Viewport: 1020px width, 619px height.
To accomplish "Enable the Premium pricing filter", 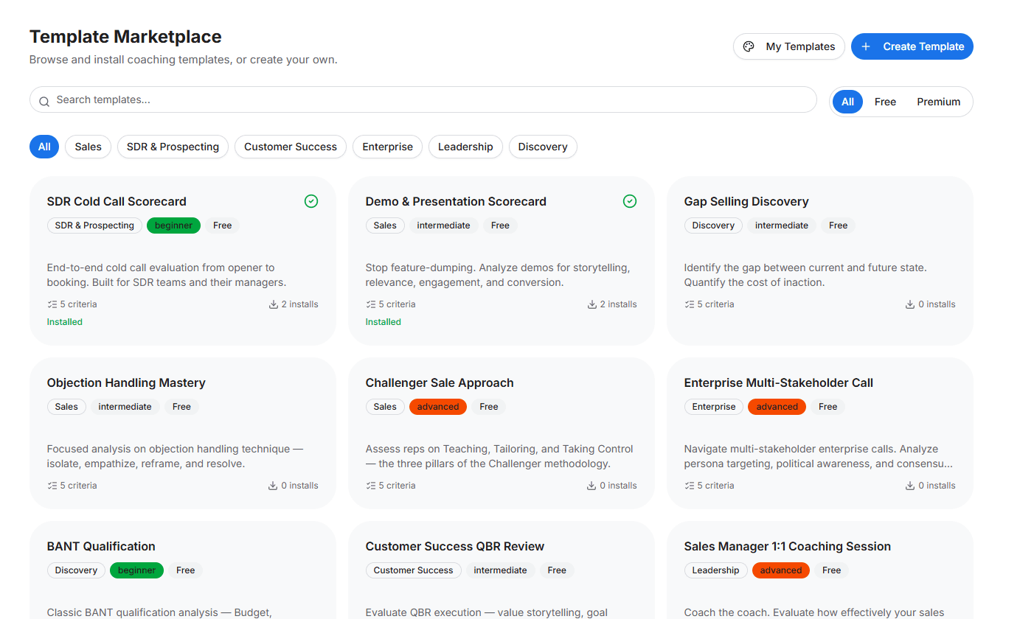I will point(938,101).
